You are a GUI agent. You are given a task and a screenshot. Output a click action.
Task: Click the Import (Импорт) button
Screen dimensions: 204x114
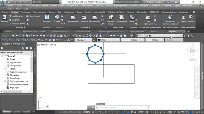(4, 19)
